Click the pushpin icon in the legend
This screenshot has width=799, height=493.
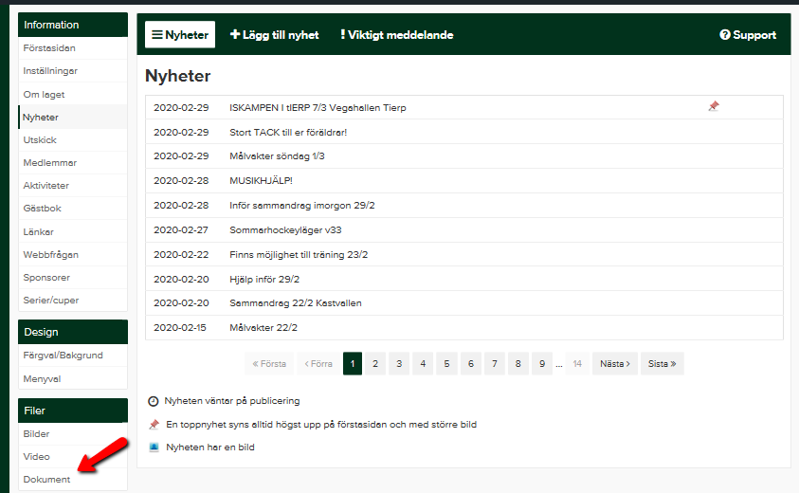tap(154, 425)
